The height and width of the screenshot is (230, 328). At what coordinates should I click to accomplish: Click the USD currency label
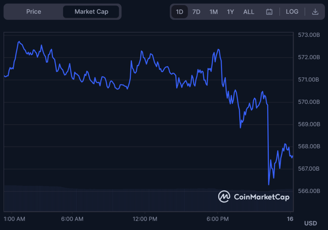310,223
